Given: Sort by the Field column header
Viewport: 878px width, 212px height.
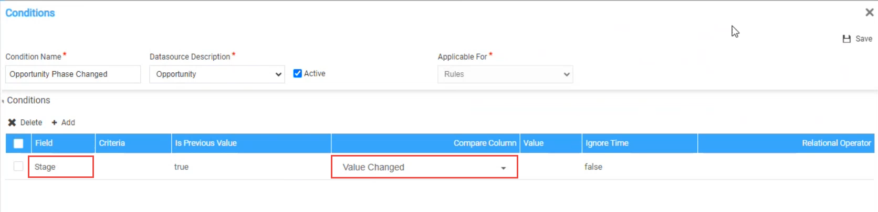Looking at the screenshot, I should tap(44, 143).
